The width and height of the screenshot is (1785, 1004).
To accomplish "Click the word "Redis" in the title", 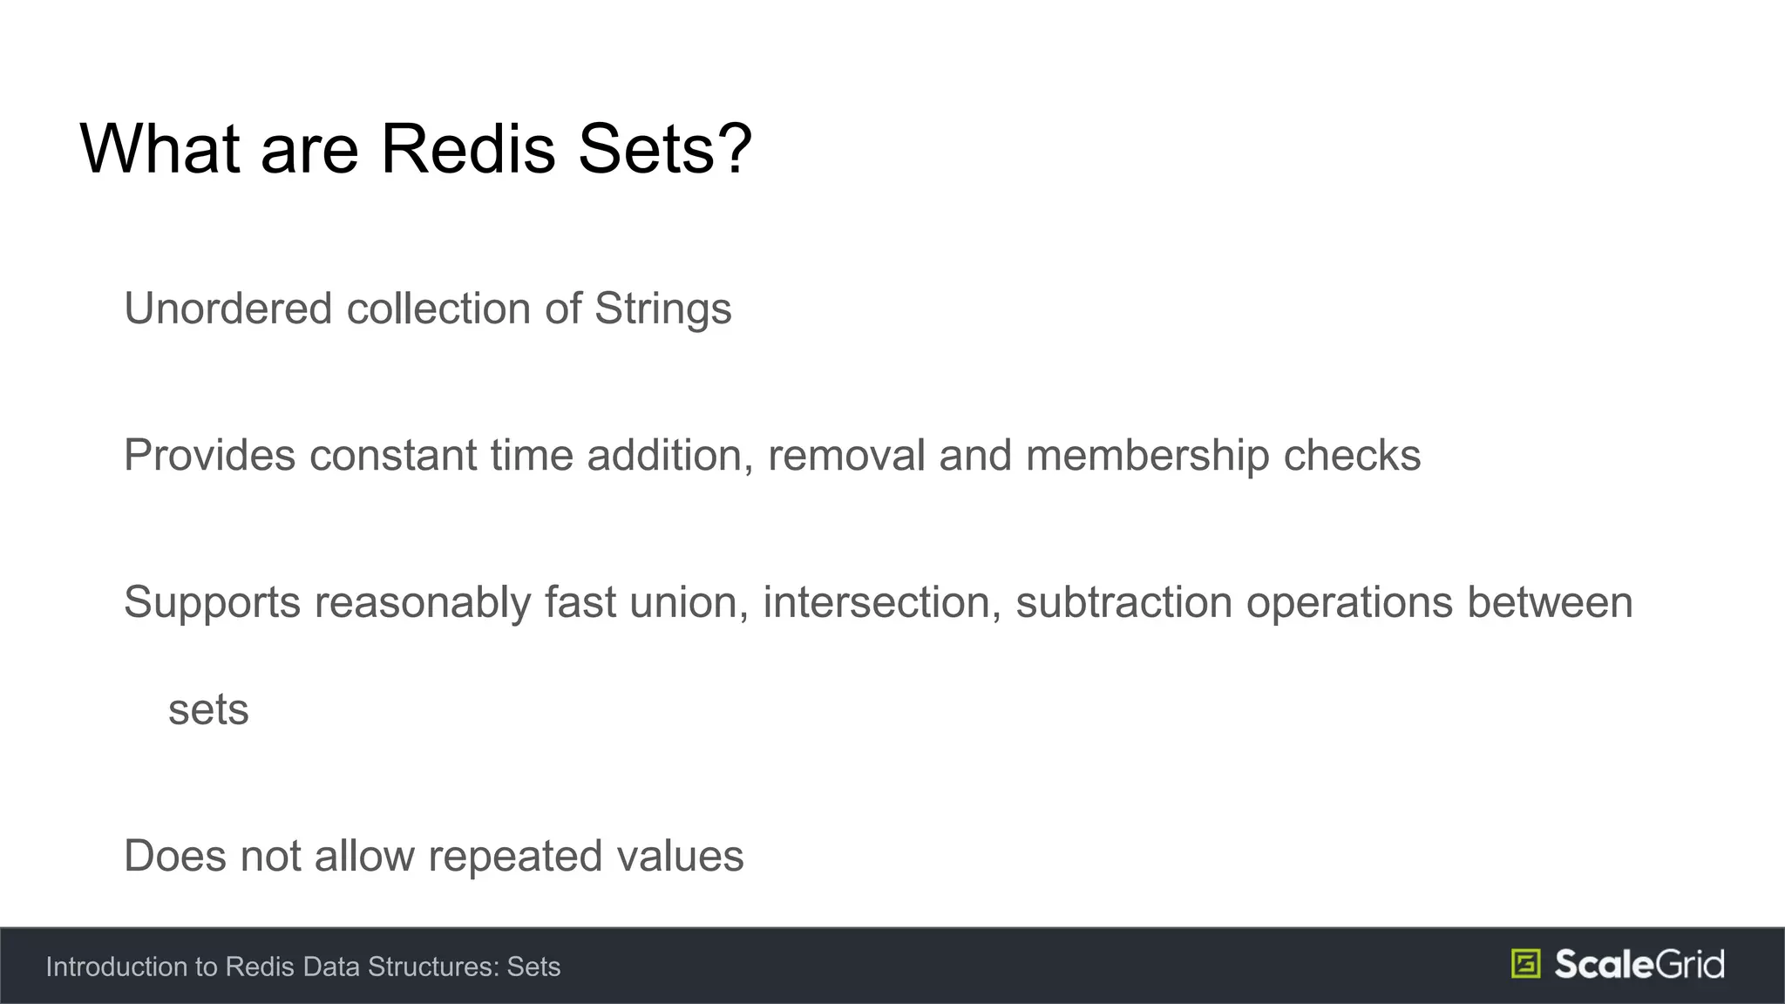I will pyautogui.click(x=468, y=149).
